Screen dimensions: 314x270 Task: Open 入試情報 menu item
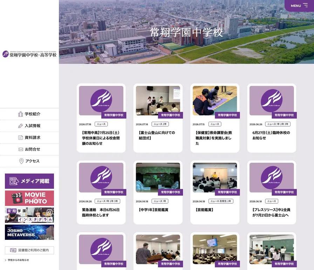29,126
